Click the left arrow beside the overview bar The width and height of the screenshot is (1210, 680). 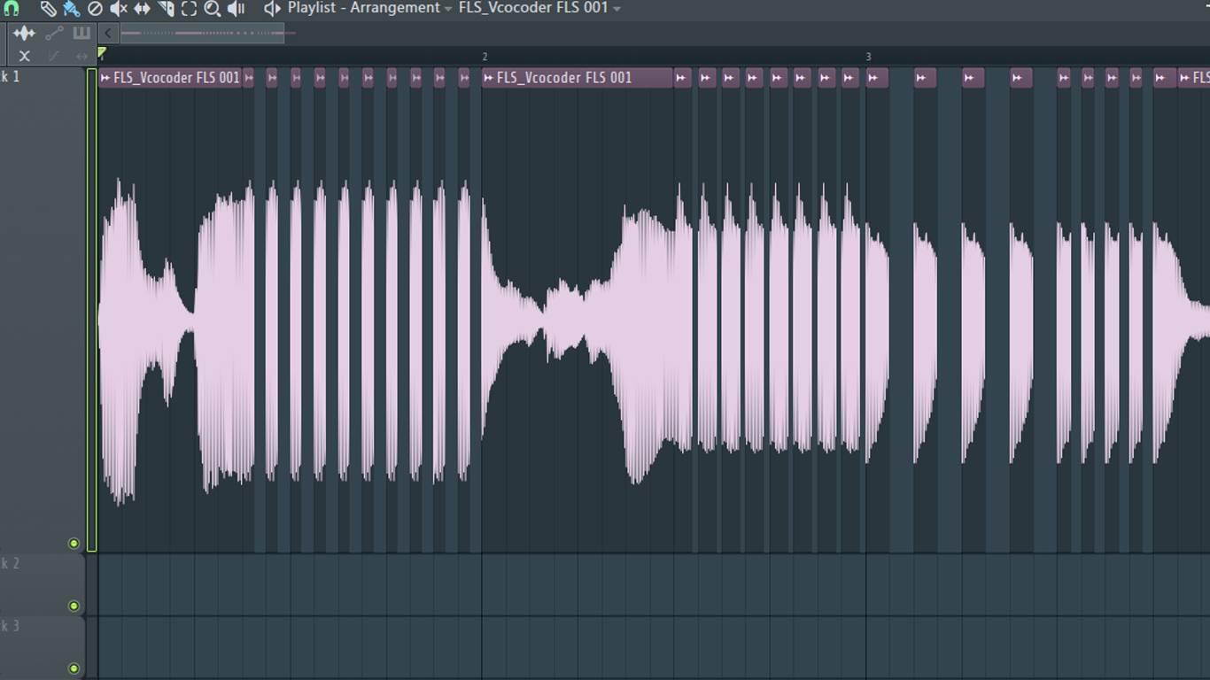pos(108,34)
